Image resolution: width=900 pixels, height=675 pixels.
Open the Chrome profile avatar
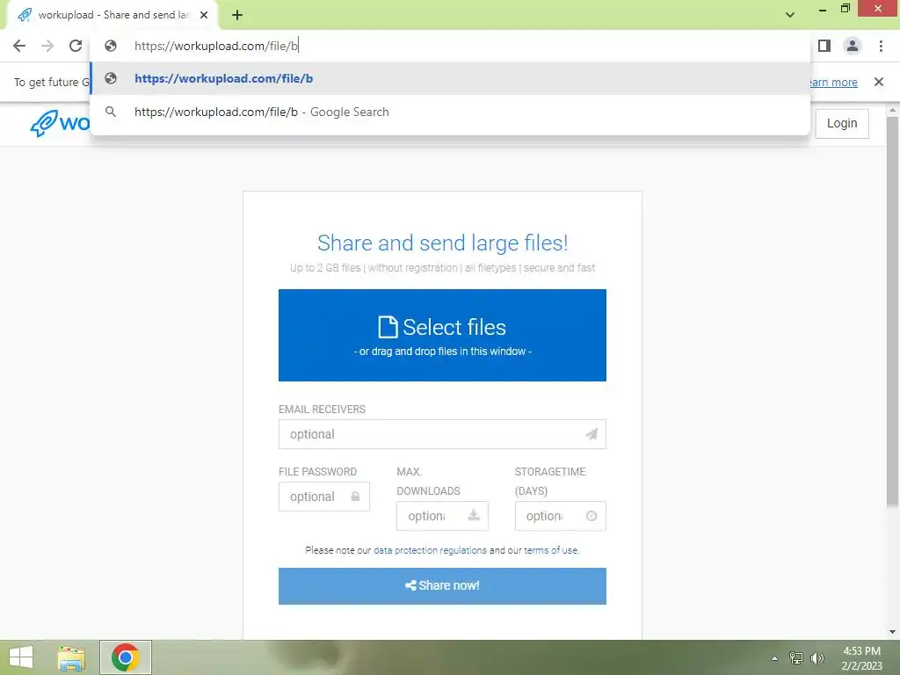point(853,46)
